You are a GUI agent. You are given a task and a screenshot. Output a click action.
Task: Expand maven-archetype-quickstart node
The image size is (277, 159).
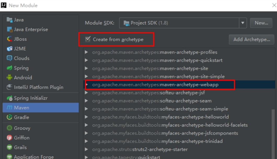[86, 60]
